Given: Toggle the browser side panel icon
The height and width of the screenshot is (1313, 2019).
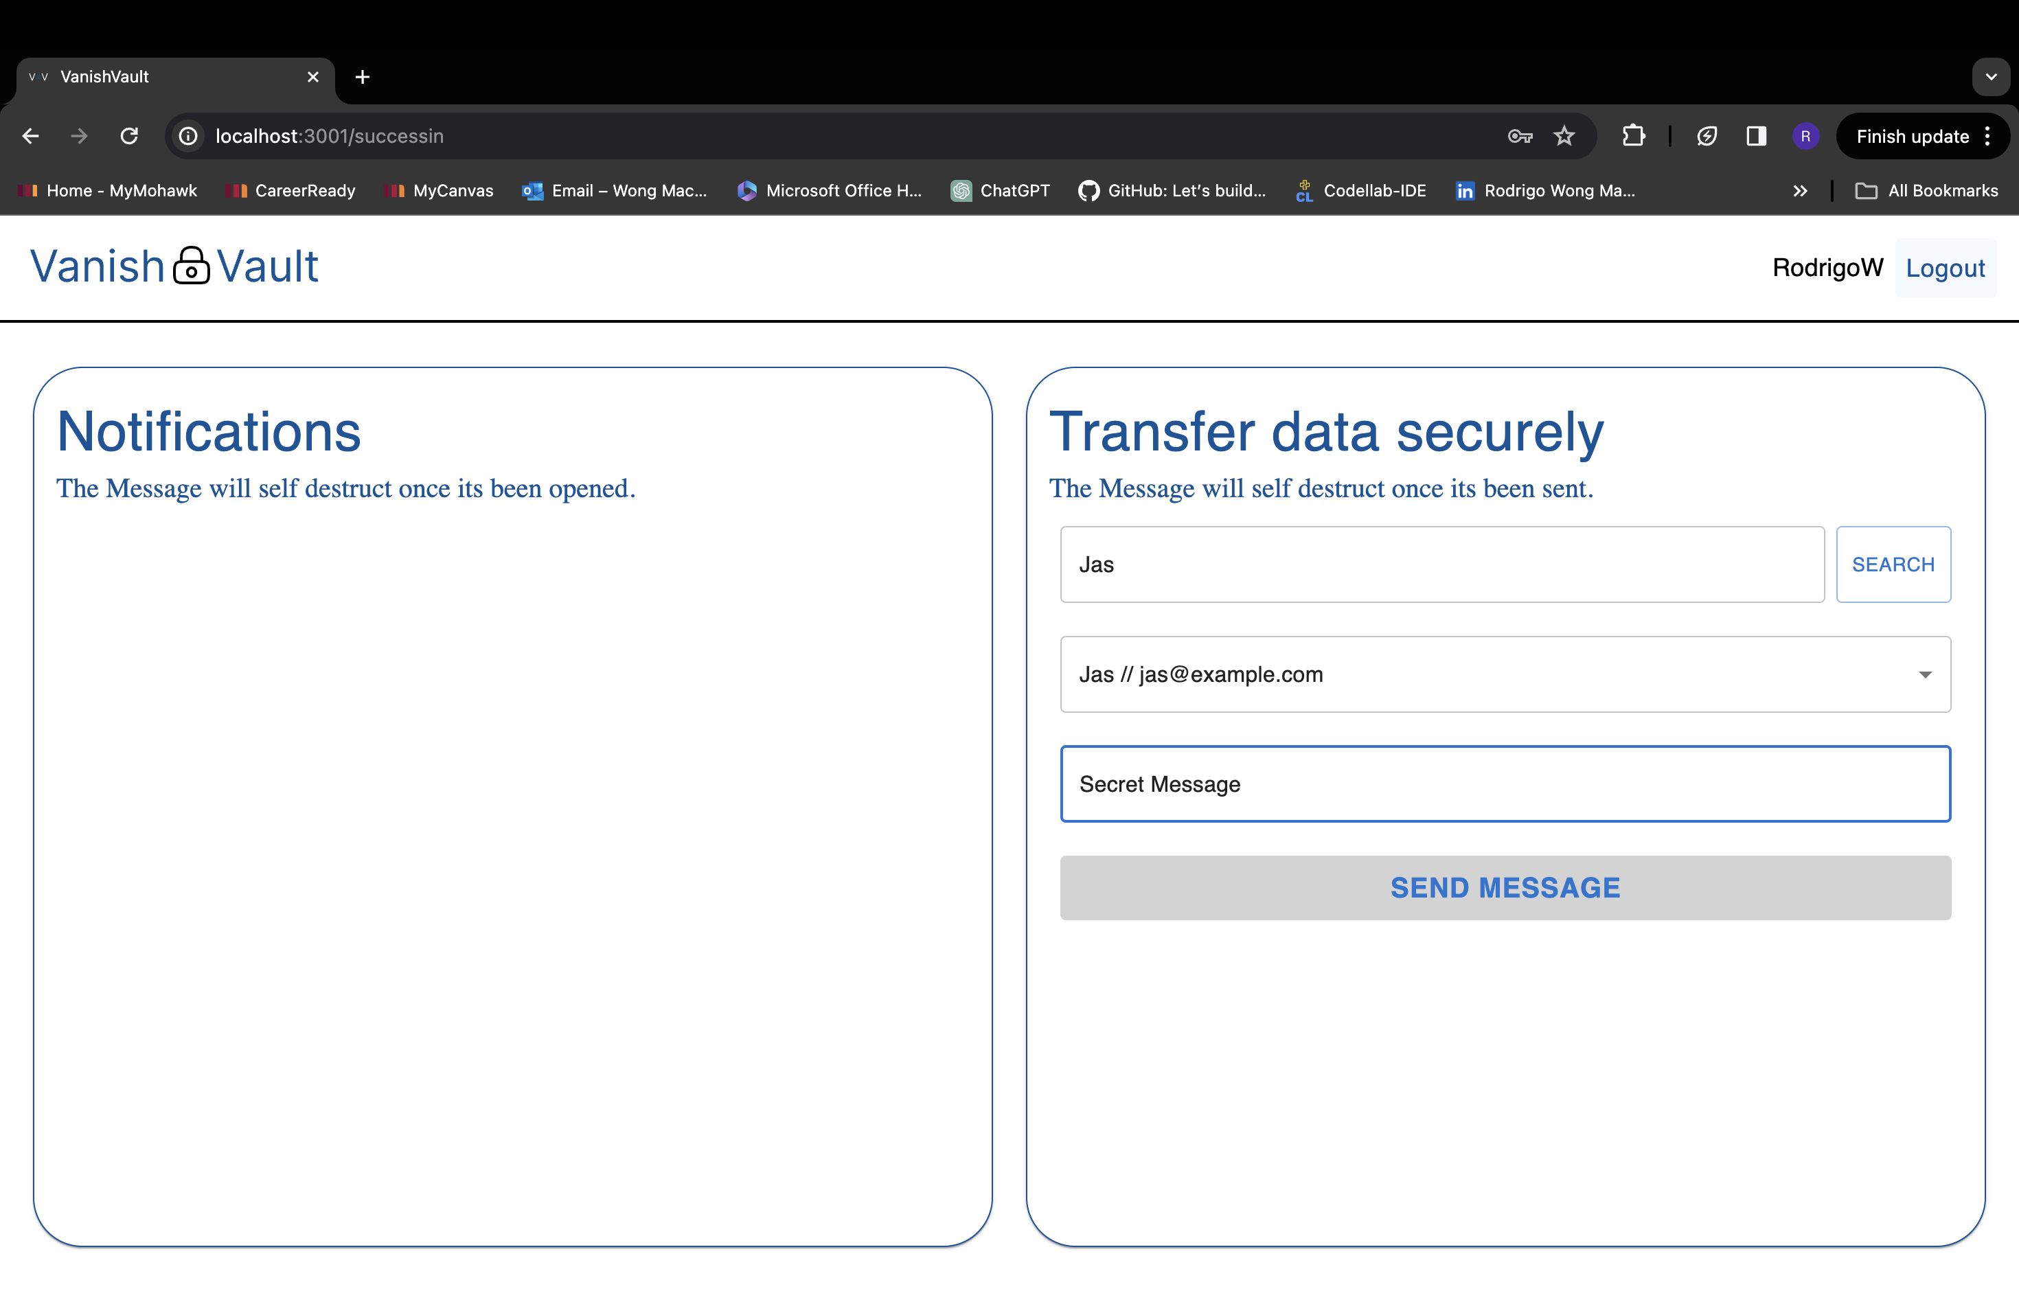Looking at the screenshot, I should (x=1756, y=136).
